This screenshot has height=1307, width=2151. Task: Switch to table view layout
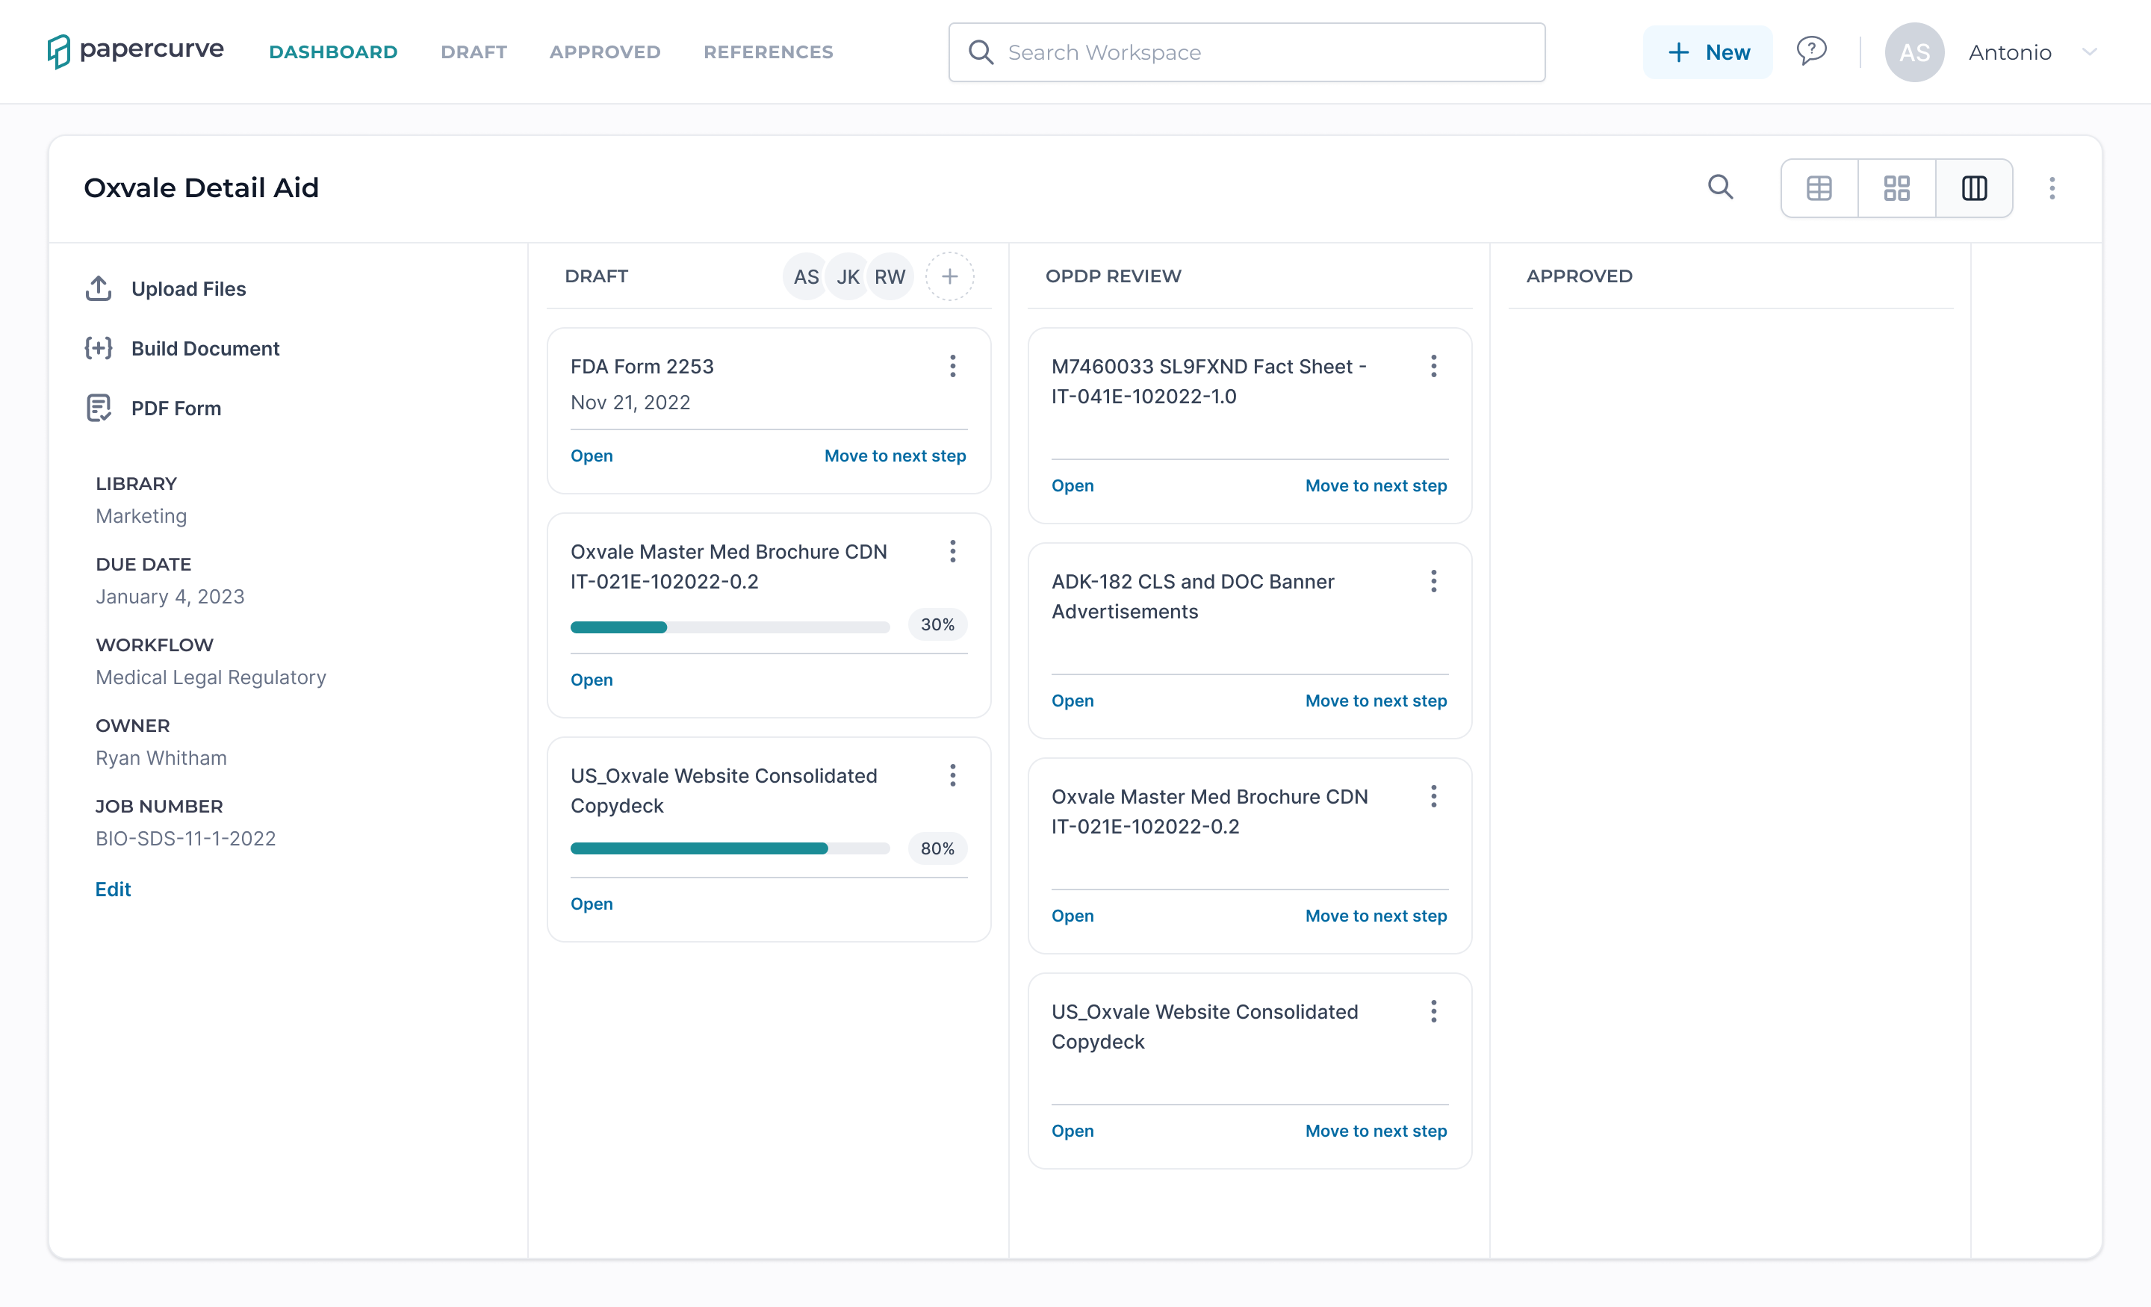click(1819, 187)
